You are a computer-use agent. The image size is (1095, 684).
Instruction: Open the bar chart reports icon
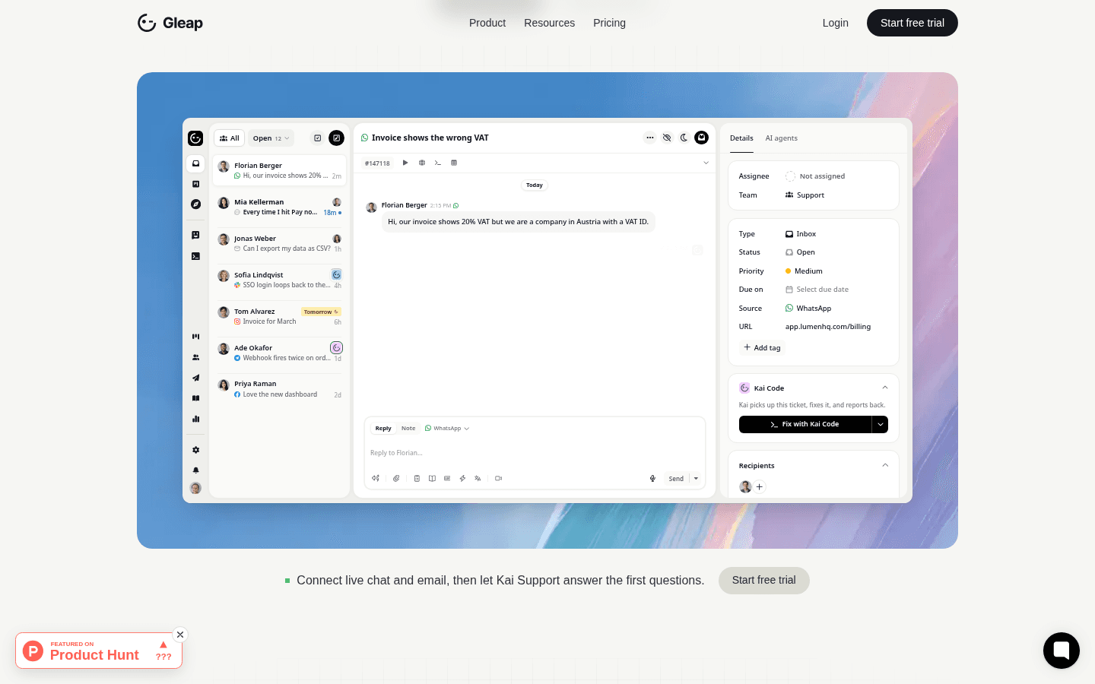[x=195, y=419]
